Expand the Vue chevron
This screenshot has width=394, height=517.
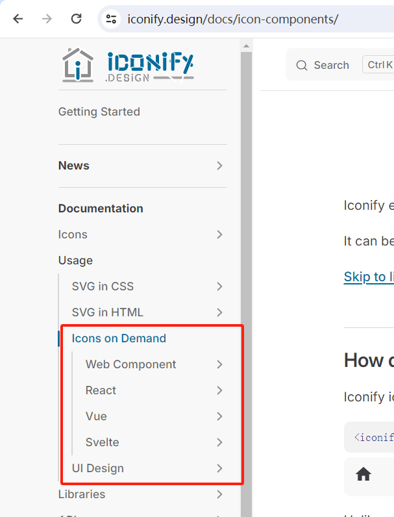point(220,416)
